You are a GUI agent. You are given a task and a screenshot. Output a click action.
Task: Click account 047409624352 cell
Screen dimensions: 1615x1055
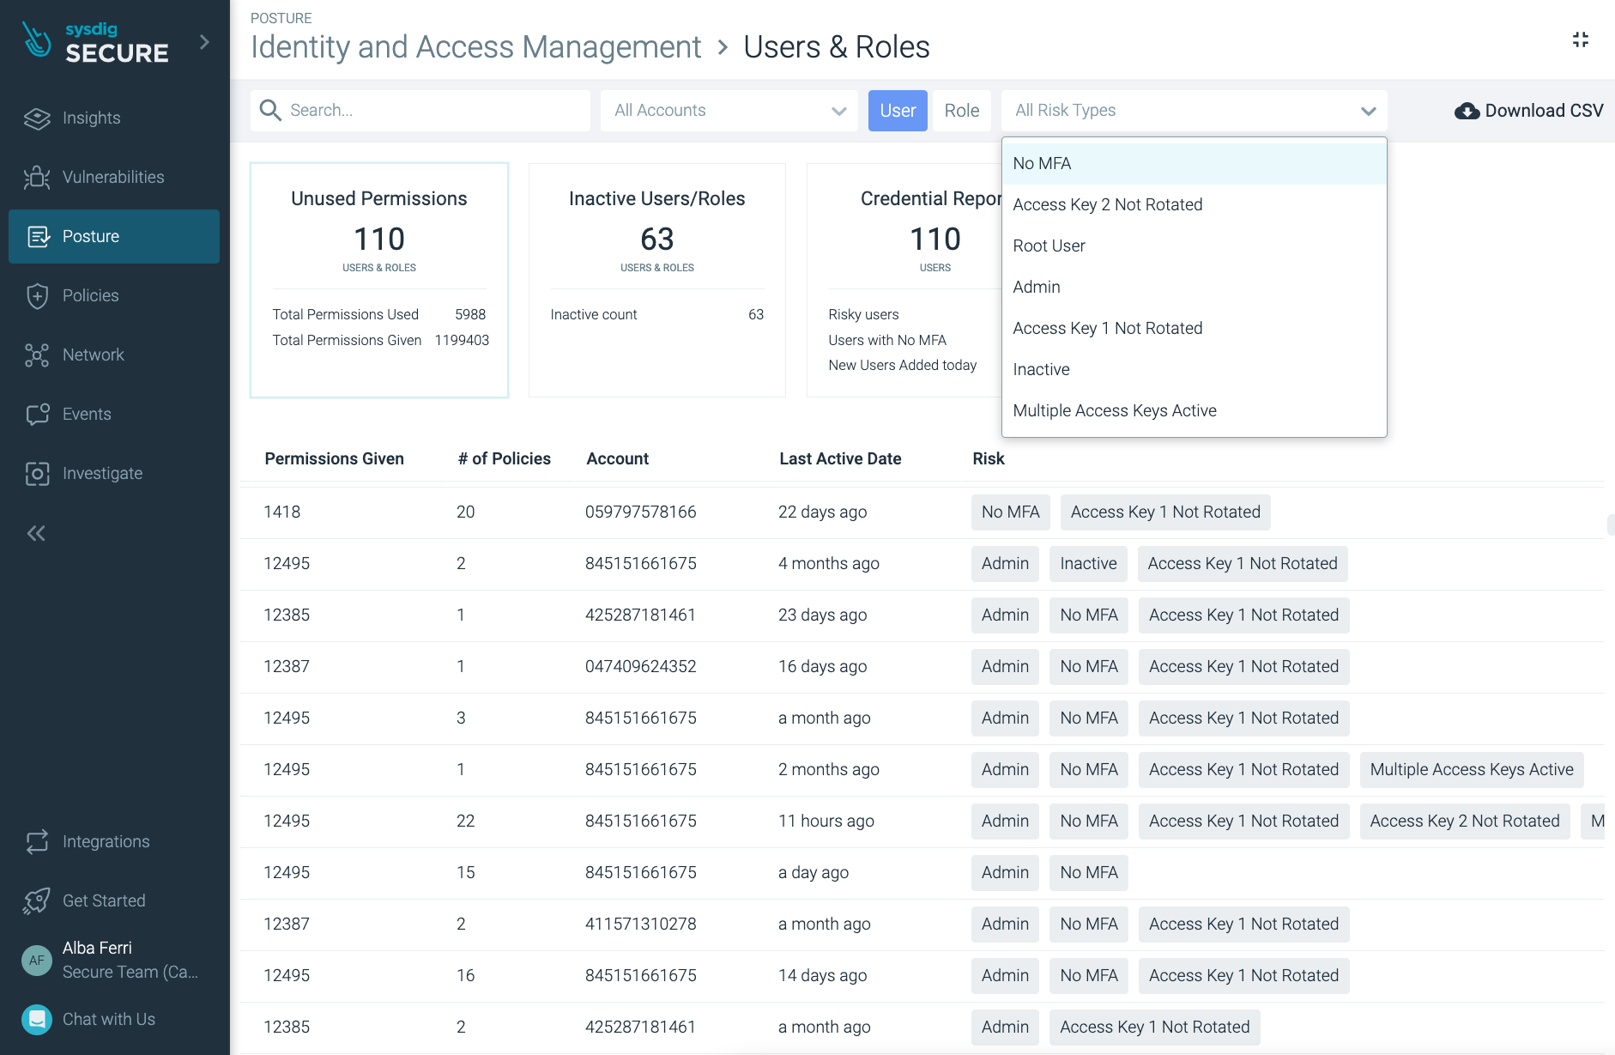640,666
